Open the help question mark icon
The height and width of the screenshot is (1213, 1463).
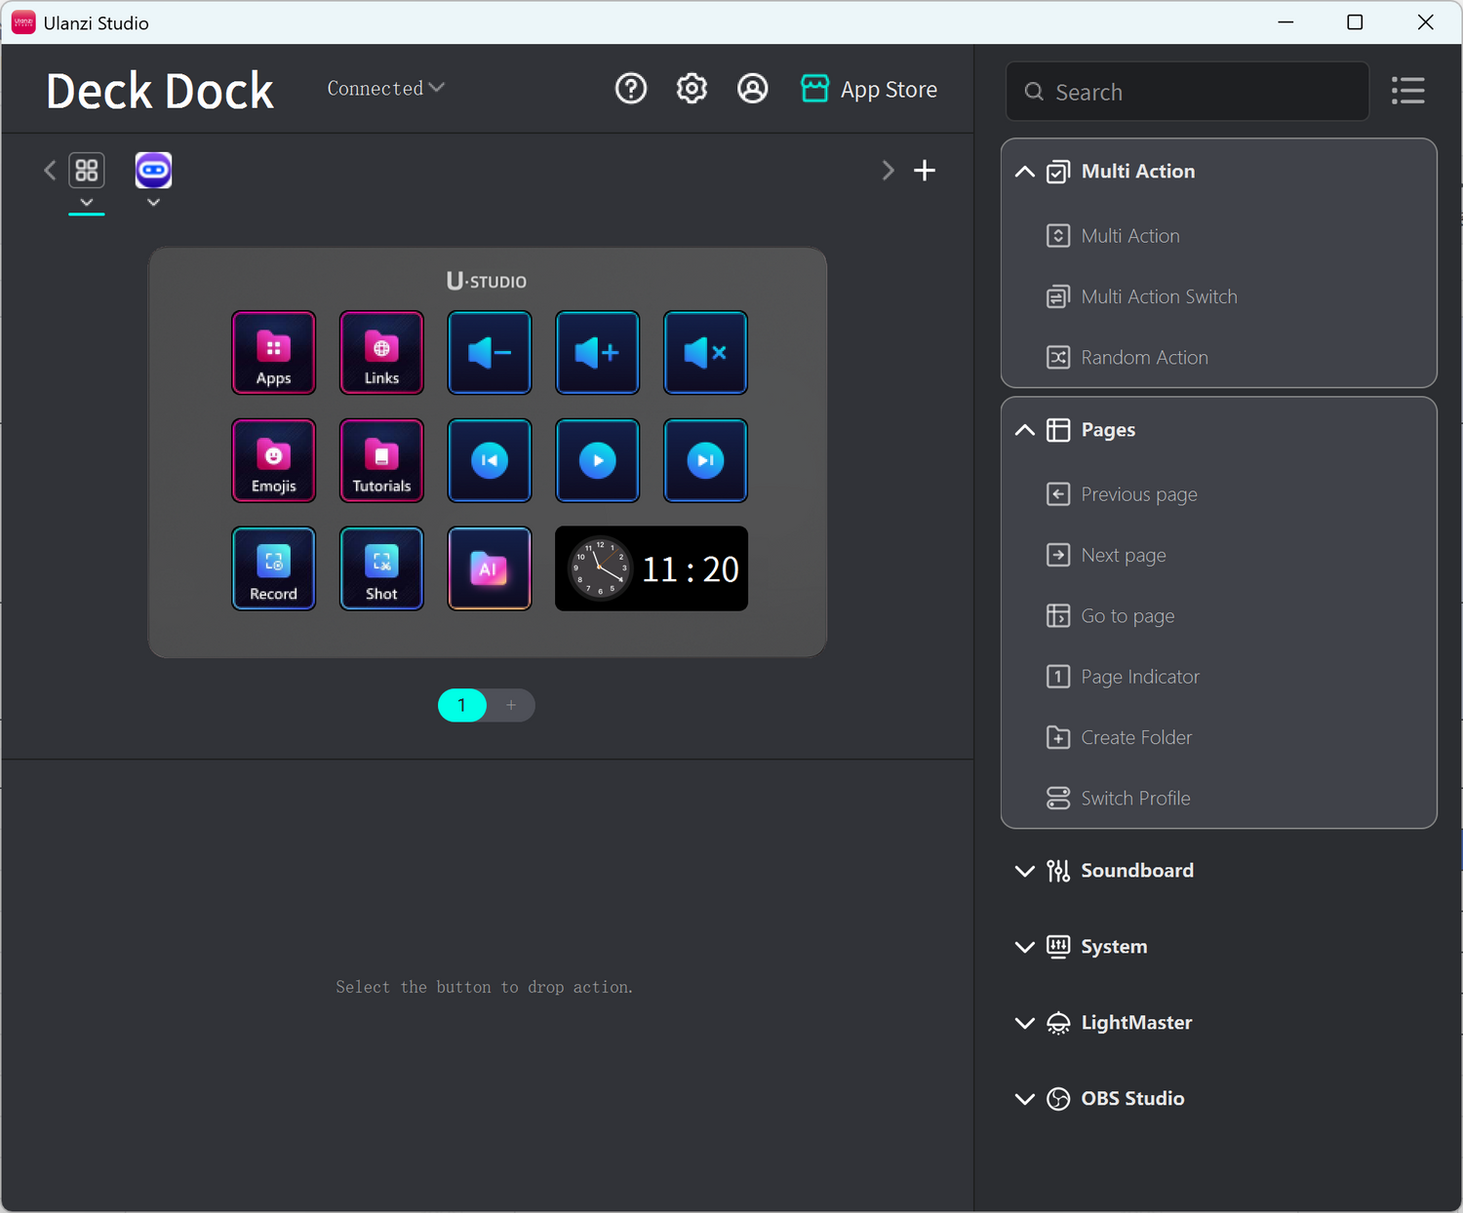[x=631, y=89]
